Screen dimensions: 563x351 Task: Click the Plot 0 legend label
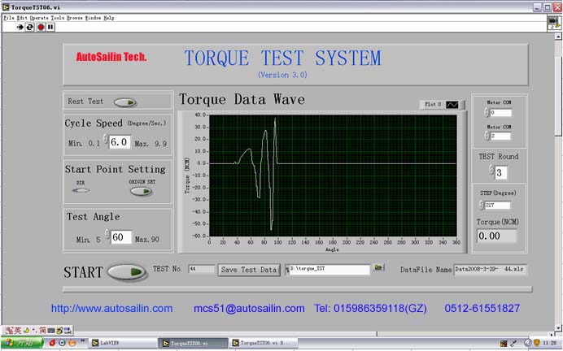(433, 104)
